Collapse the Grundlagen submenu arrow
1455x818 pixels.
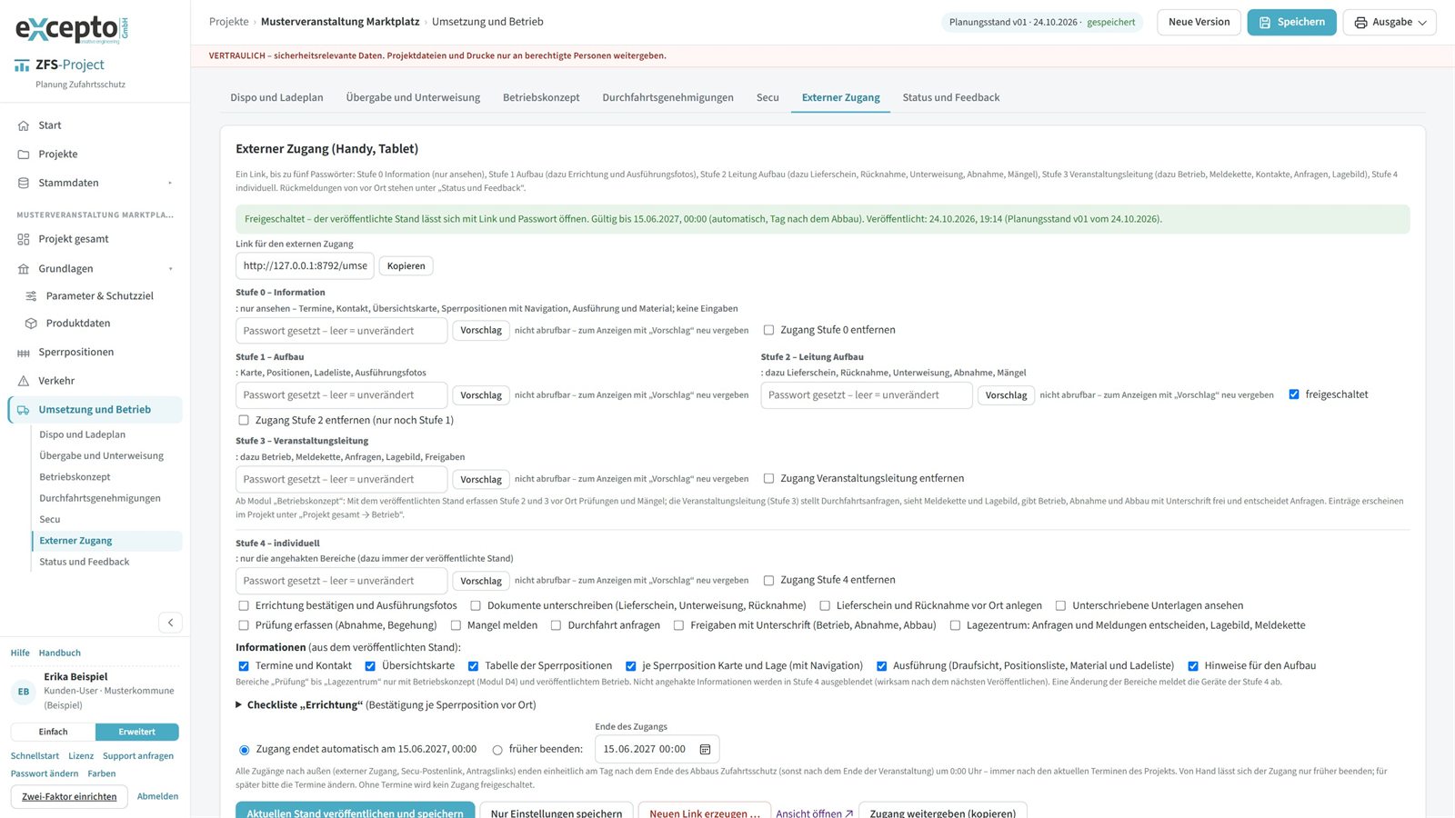[170, 269]
